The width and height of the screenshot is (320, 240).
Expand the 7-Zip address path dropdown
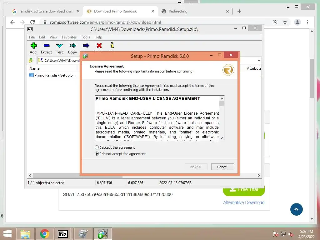[x=259, y=60]
